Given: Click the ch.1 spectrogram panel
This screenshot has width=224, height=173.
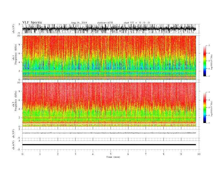Looking at the screenshot, I should pyautogui.click(x=109, y=58).
